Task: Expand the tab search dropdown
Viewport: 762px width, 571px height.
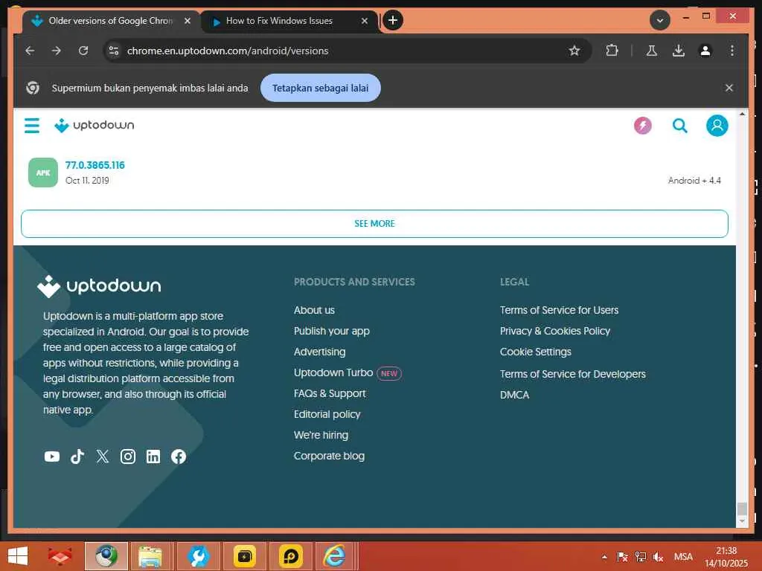Action: 660,20
